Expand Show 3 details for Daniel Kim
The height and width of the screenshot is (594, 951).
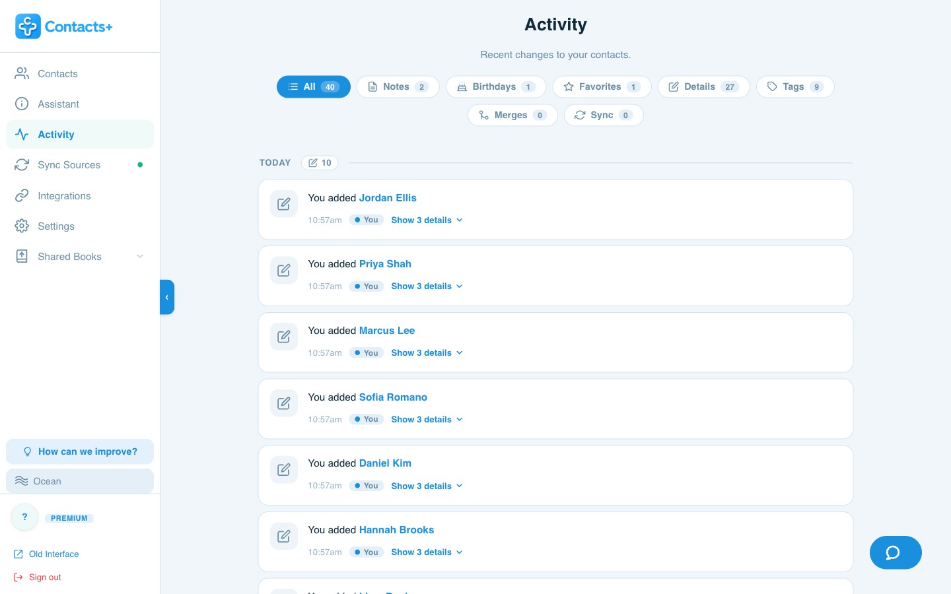click(427, 486)
